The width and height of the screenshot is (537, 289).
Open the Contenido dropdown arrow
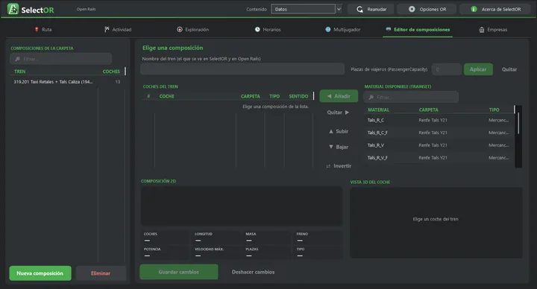tap(339, 9)
